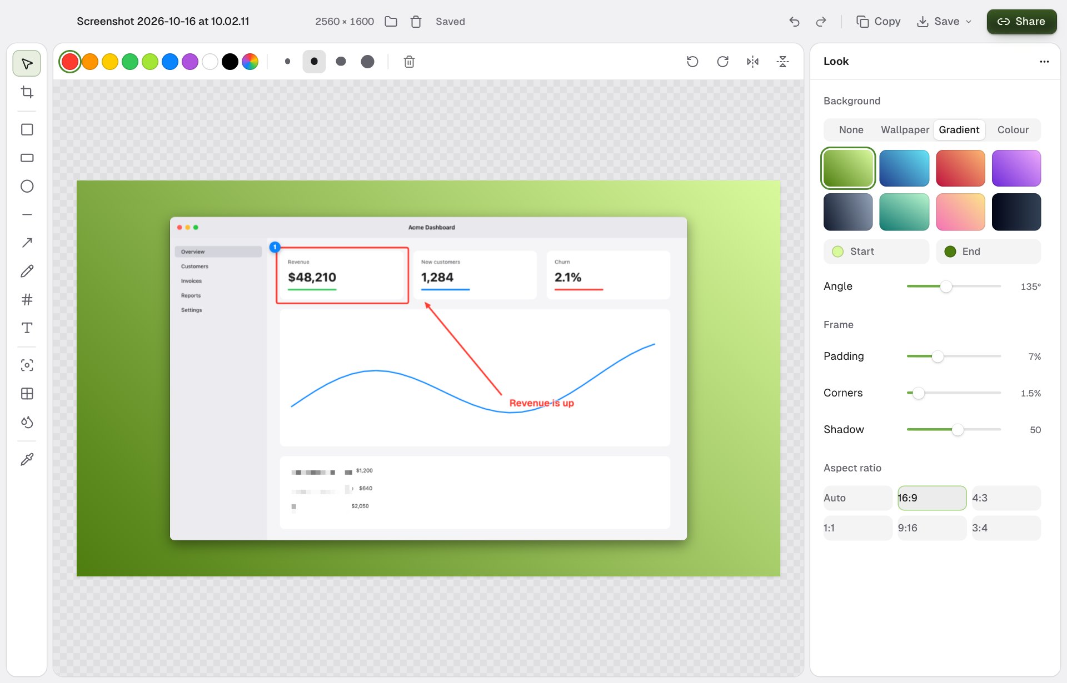Select the pixelate grid tool
The width and height of the screenshot is (1067, 683).
point(27,394)
